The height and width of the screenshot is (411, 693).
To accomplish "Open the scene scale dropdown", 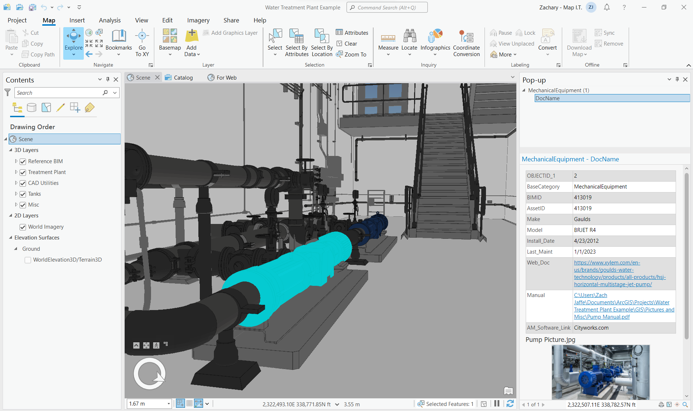I will [168, 404].
